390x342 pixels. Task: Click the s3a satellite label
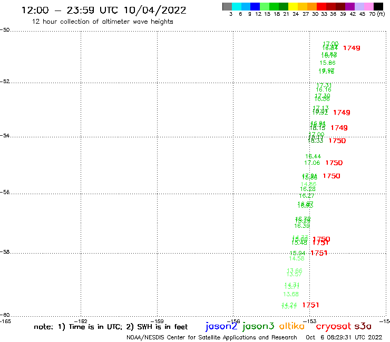click(363, 326)
